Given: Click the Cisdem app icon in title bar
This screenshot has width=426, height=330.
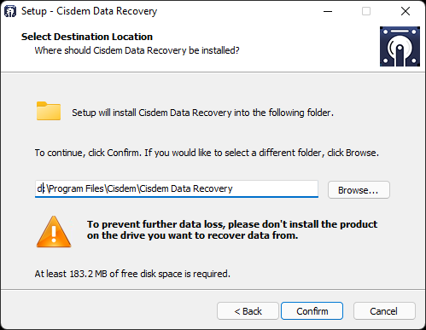Looking at the screenshot, I should click(10, 11).
